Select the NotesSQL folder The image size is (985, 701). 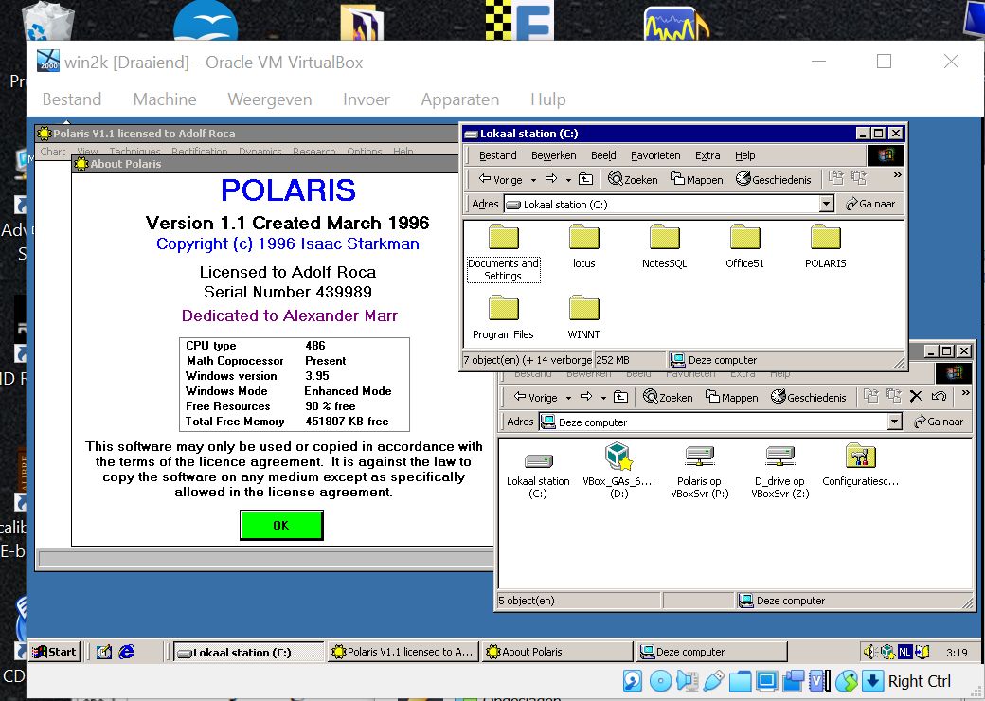(x=665, y=246)
